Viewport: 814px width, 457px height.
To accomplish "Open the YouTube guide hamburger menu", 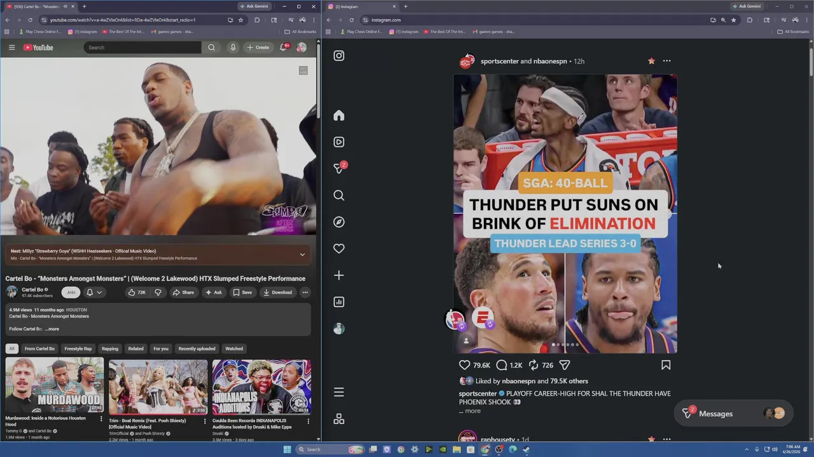I will 11,48.
